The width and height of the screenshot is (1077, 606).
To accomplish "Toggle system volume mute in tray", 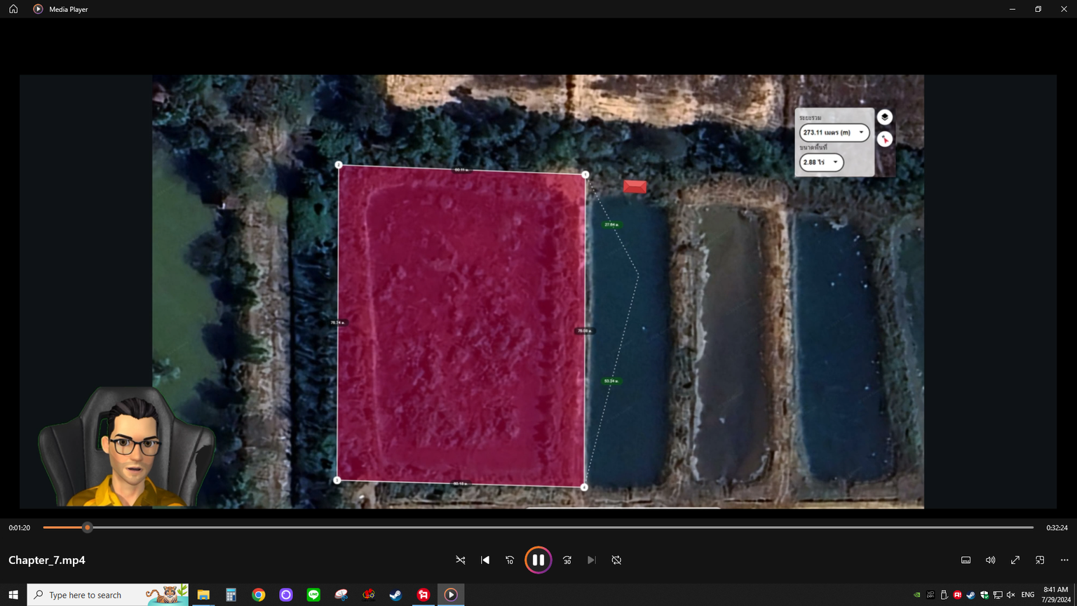I will coord(1010,595).
